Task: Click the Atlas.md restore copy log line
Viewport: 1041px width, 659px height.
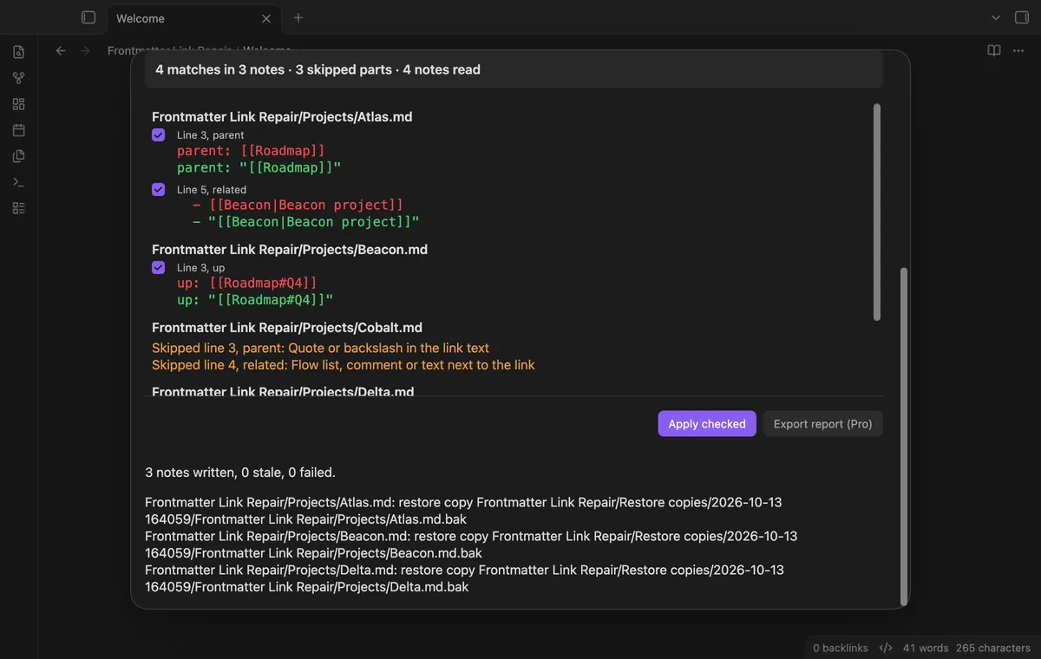Action: pos(463,511)
